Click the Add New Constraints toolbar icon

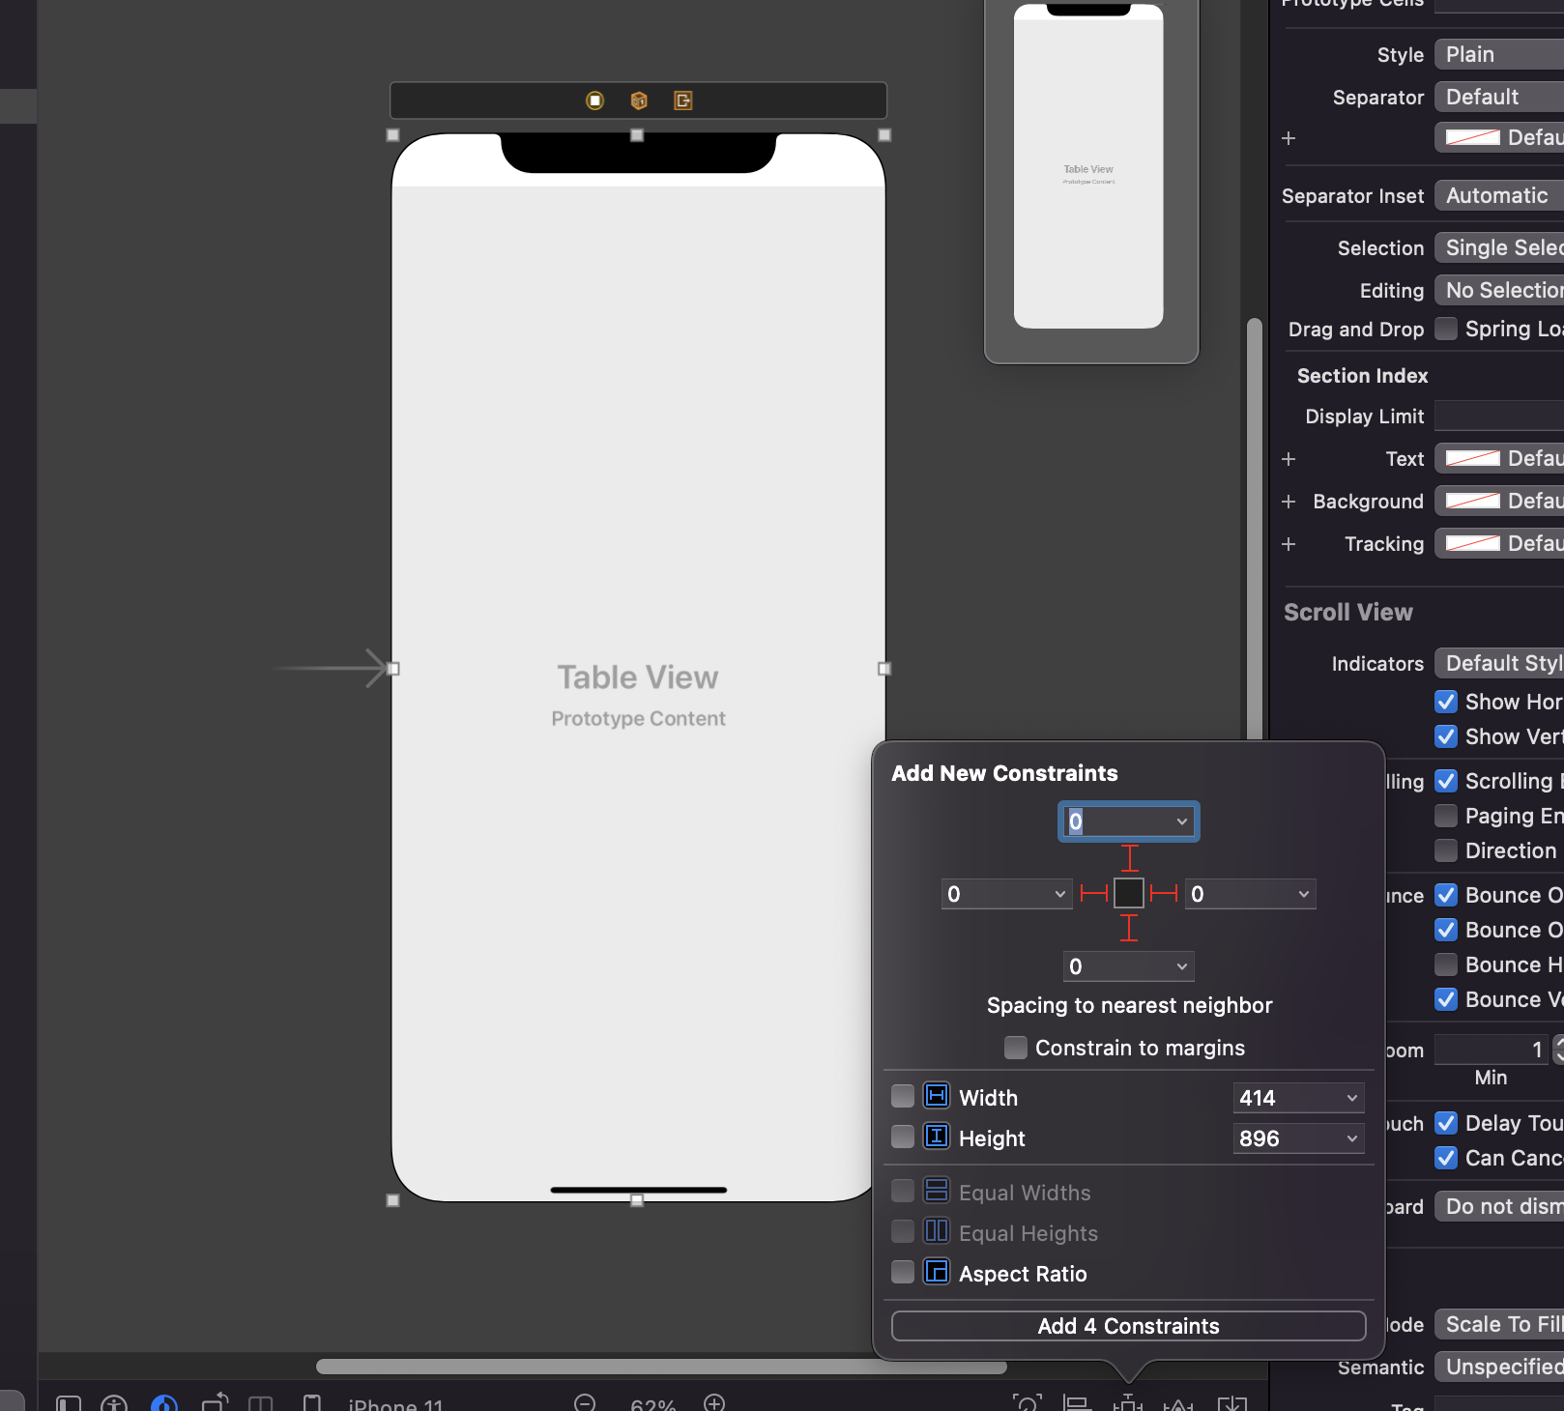click(1128, 1403)
